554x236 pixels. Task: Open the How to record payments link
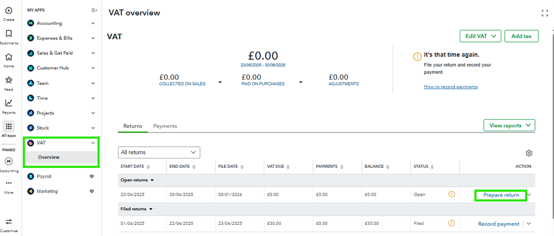click(x=450, y=87)
